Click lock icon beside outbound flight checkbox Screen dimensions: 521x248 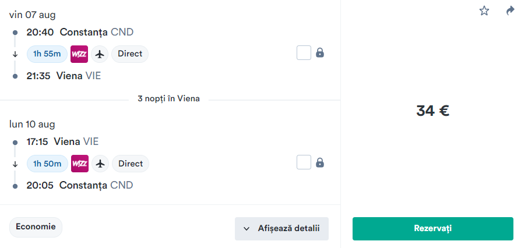tap(320, 53)
